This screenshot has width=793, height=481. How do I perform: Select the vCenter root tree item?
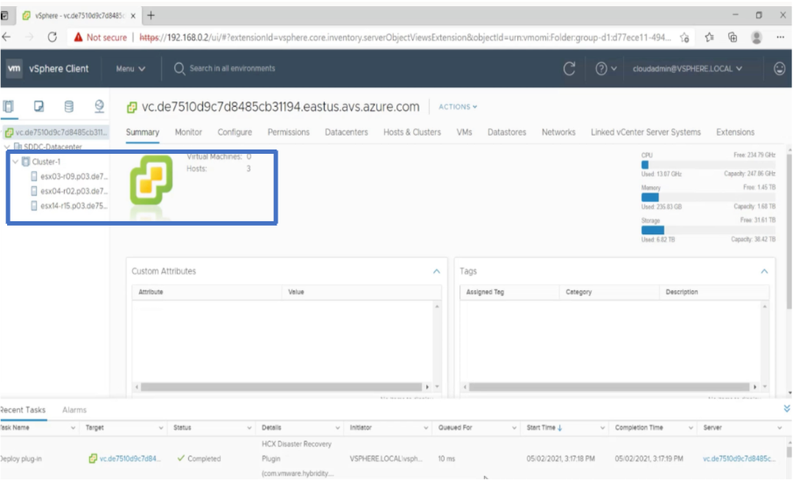56,132
